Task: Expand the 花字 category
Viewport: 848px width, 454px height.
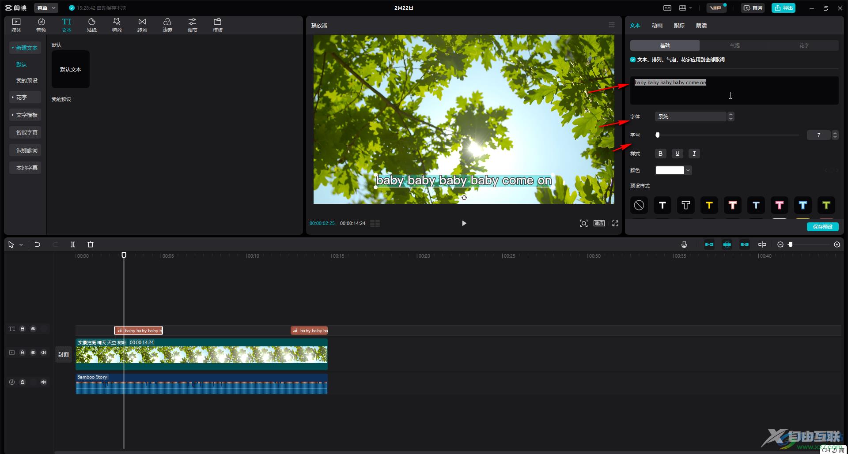Action: click(x=25, y=97)
